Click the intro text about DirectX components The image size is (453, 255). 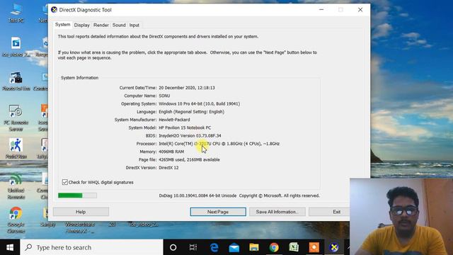pos(158,36)
